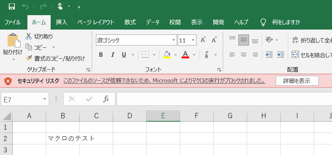Expand the コピー dropdown arrow
Screen dimensions: 332x155
(x=54, y=47)
